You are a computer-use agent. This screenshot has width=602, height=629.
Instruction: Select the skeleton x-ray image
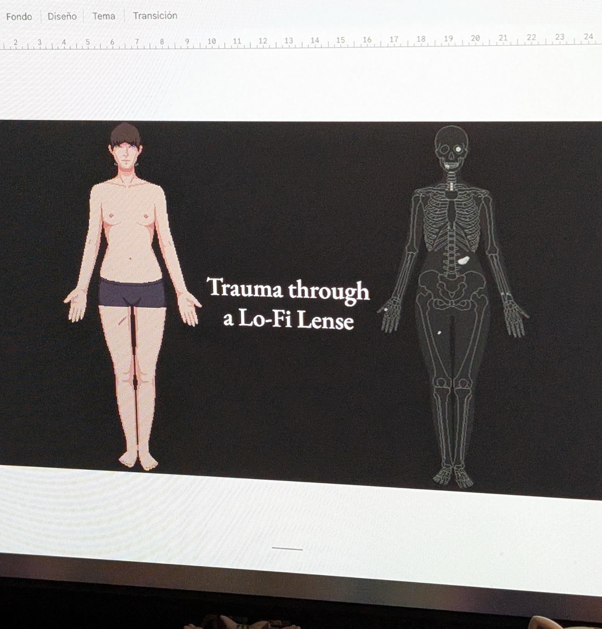pyautogui.click(x=452, y=305)
